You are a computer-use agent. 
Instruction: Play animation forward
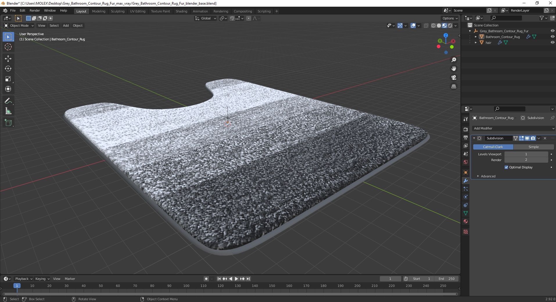pos(236,279)
